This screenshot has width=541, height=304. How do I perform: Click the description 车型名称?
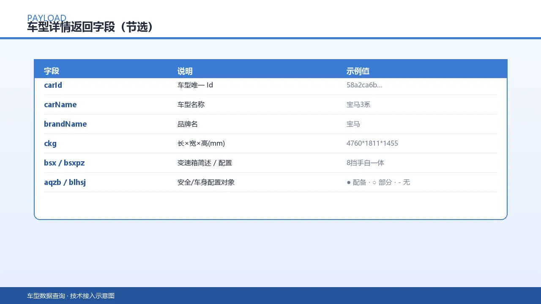191,105
